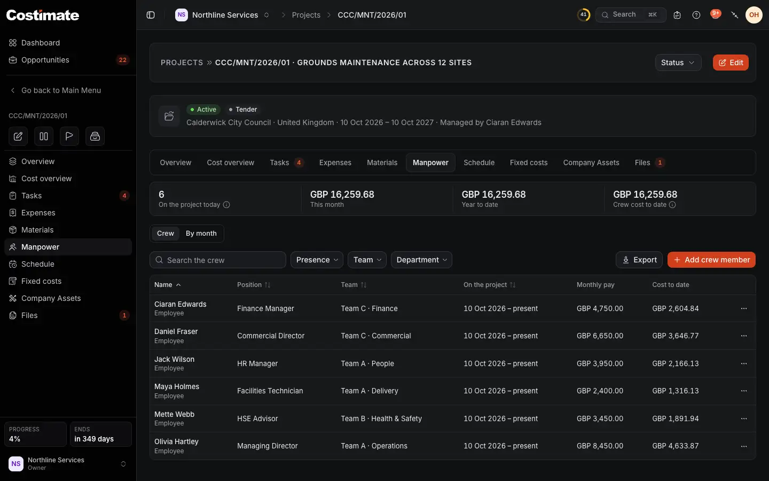Click the Projects breadcrumb link in the top bar
769x481 pixels.
click(306, 15)
